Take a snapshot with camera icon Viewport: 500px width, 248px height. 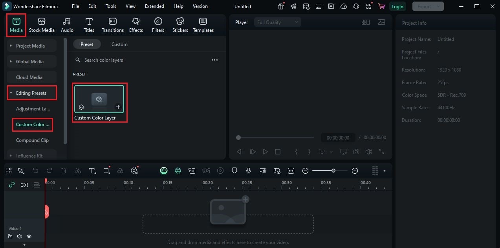tap(356, 152)
